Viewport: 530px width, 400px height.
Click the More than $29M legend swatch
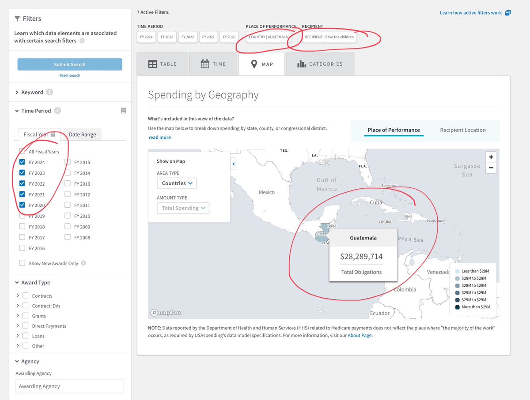coord(457,307)
